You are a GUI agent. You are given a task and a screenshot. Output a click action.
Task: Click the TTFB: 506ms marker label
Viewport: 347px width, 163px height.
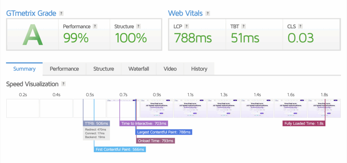(x=97, y=124)
